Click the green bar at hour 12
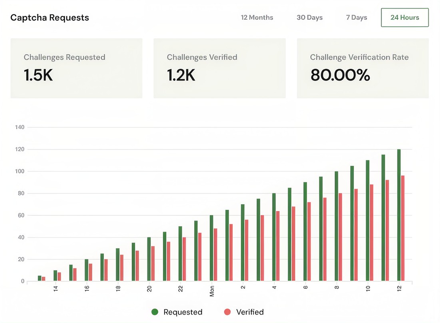440x323 pixels. (x=399, y=215)
